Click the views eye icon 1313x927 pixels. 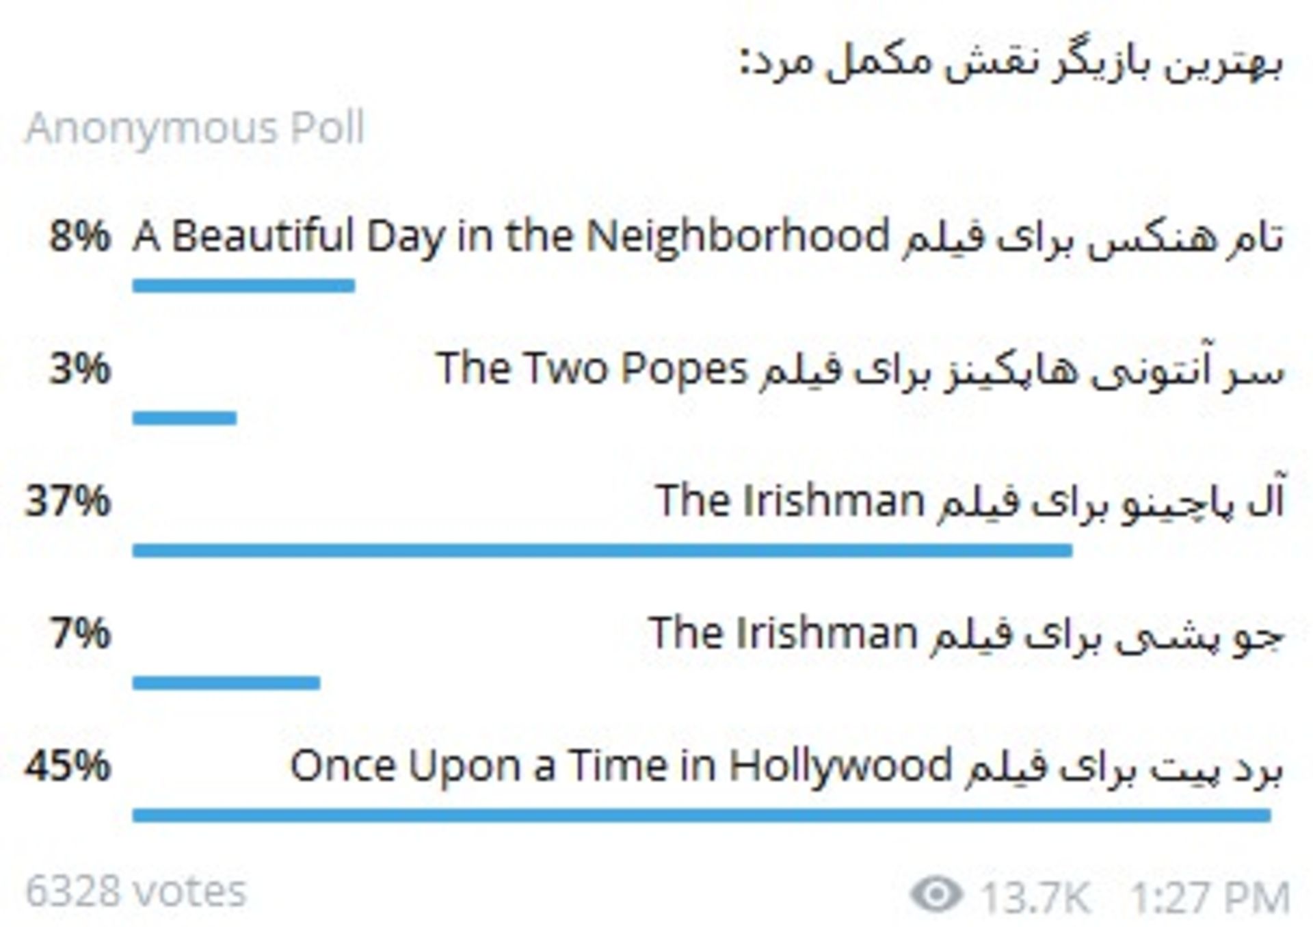(x=936, y=894)
